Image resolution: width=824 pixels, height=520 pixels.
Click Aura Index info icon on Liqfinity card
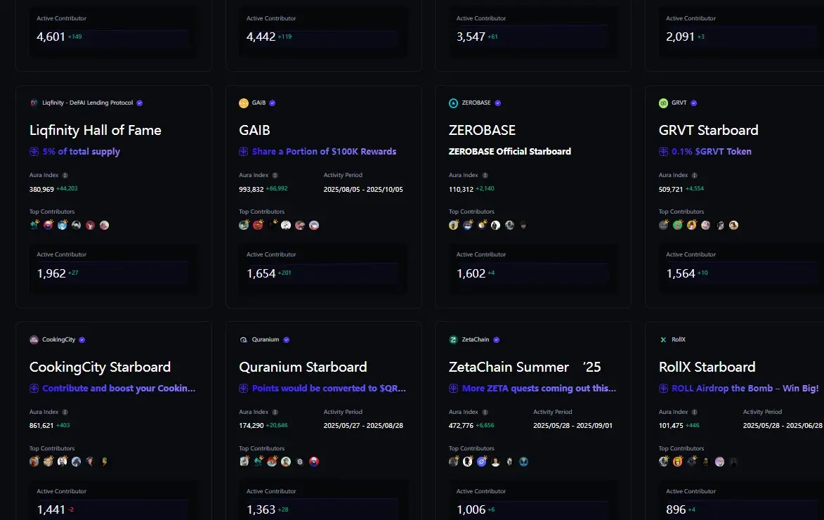tap(65, 175)
